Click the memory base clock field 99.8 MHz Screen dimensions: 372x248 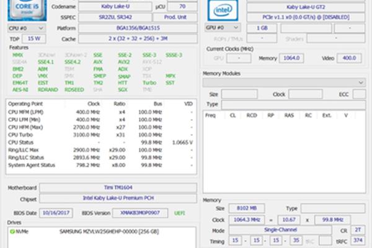332,219
